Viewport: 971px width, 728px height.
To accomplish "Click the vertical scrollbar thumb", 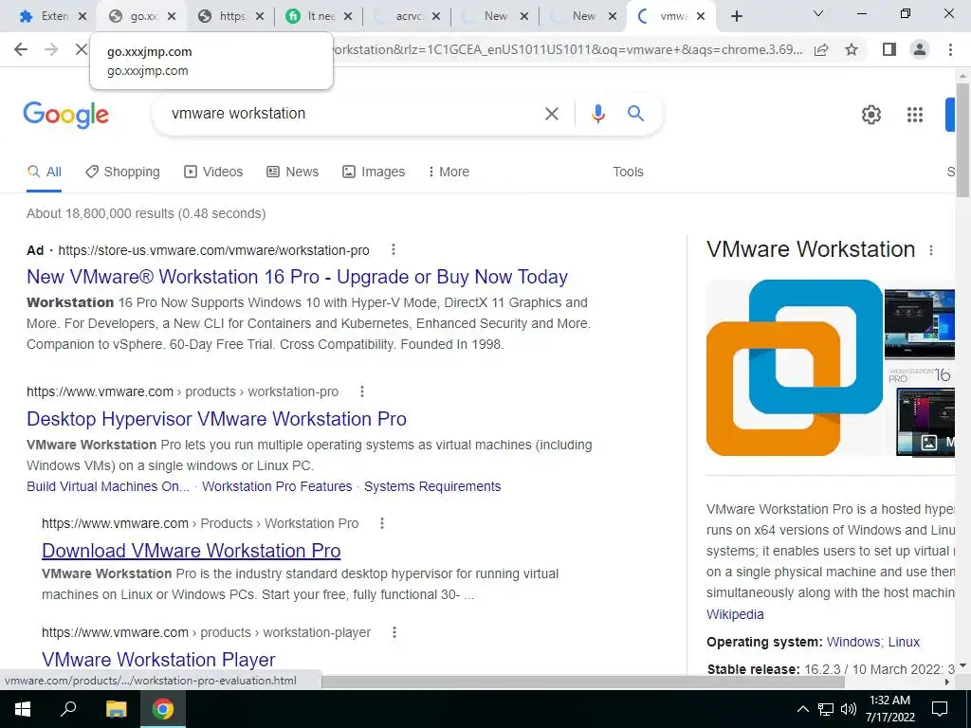I will [x=962, y=139].
